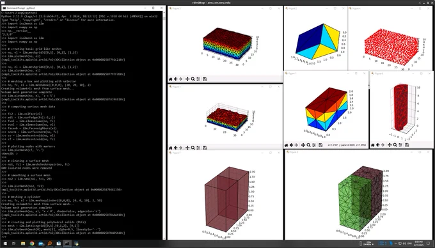
Task: Click '# cleaning a surface mesh' comment line
Action: point(28,160)
